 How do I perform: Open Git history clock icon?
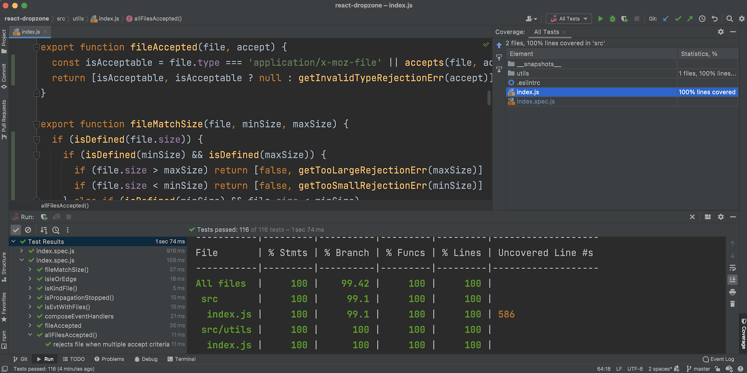pyautogui.click(x=702, y=19)
